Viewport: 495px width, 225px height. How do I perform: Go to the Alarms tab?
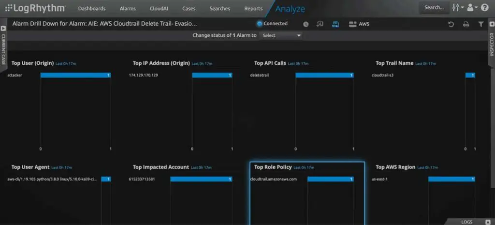[x=128, y=9]
